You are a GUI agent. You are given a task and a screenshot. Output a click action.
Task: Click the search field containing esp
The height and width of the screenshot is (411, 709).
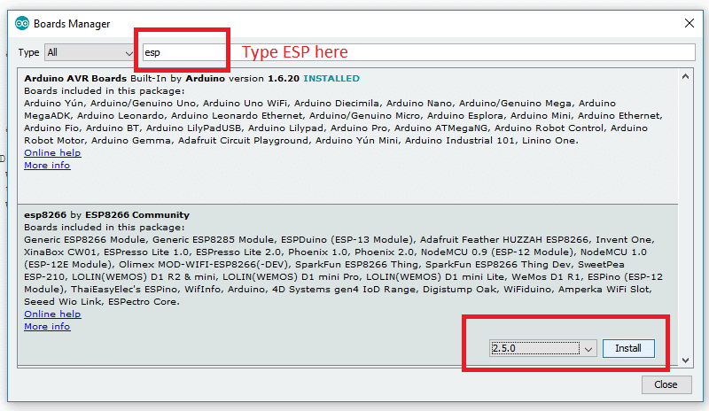pos(418,52)
